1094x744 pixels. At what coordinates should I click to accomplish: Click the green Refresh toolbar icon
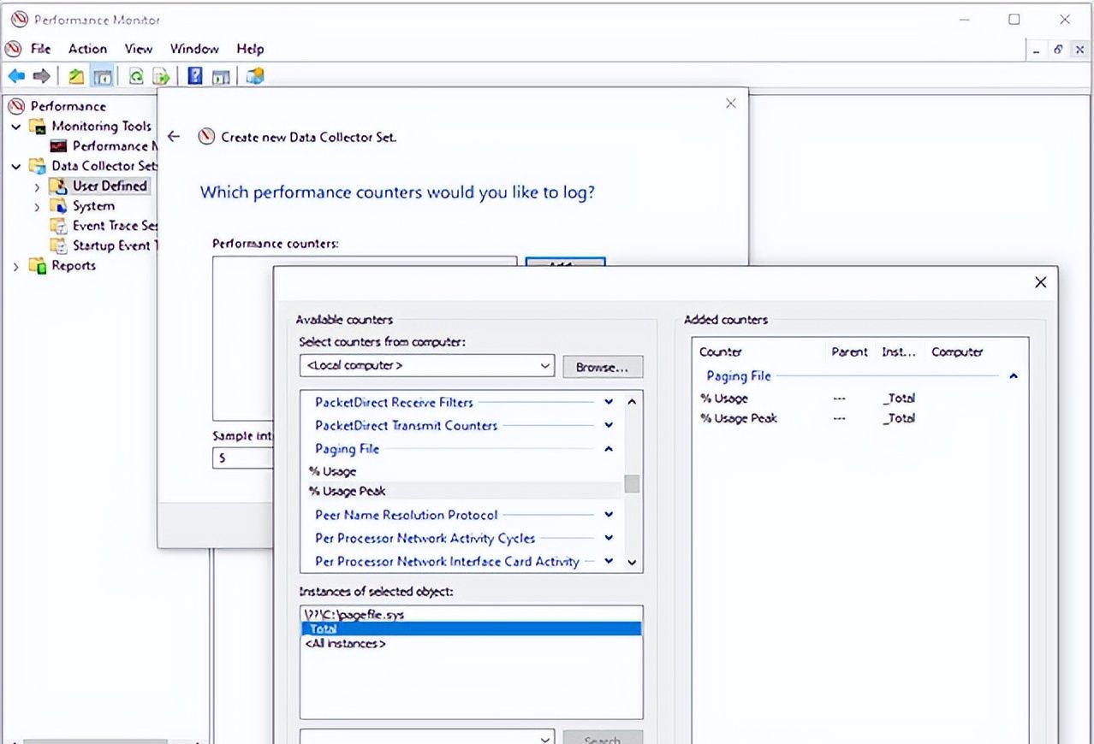point(135,77)
